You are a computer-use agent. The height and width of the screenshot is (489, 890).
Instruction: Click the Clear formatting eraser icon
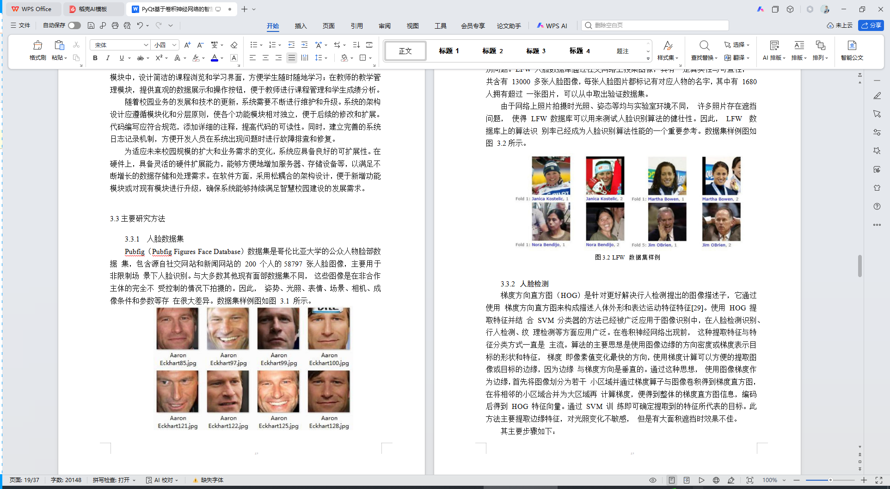point(234,45)
